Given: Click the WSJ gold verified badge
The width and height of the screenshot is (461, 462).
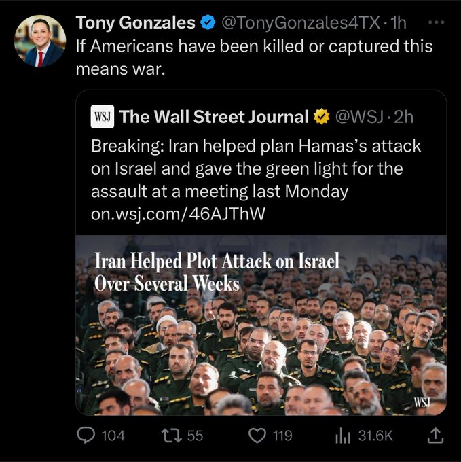Looking at the screenshot, I should coord(320,117).
